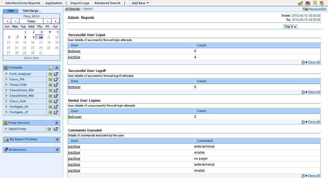The width and height of the screenshot is (328, 178).
Task: Click chart arrow icon for Fortigate_EU
Action: (x=56, y=107)
